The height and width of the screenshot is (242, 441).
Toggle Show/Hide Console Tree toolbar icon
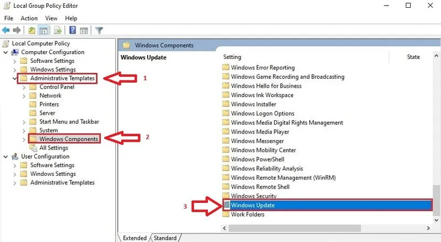(44, 30)
